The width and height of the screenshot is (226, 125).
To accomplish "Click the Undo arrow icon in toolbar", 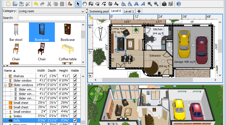I will tap(36, 4).
